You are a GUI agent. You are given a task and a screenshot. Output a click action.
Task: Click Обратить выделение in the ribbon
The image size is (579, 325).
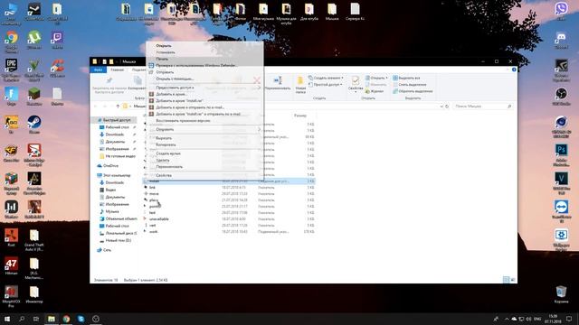coord(413,91)
